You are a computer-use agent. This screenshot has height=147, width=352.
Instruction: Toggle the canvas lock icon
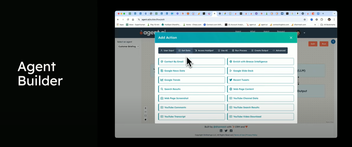(x=146, y=119)
